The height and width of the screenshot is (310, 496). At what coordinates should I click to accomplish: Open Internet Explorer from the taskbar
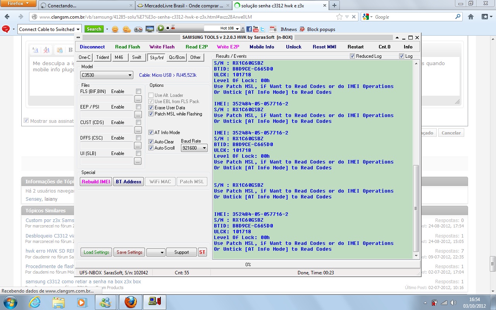tap(34, 302)
